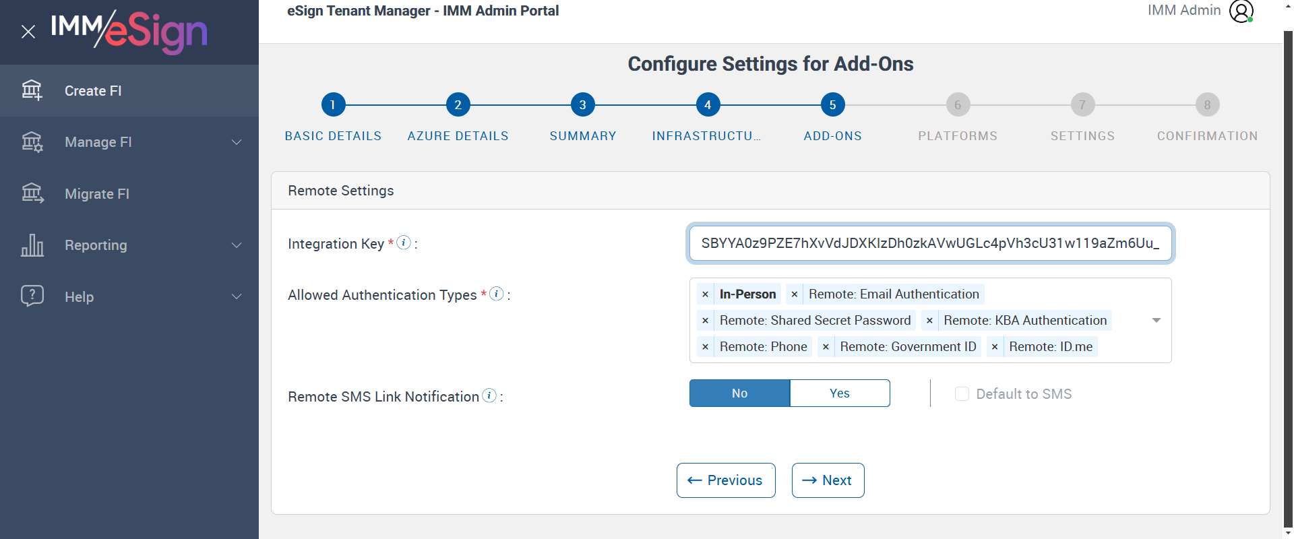Click the Manage FI bank gear icon
The height and width of the screenshot is (539, 1294).
click(32, 142)
